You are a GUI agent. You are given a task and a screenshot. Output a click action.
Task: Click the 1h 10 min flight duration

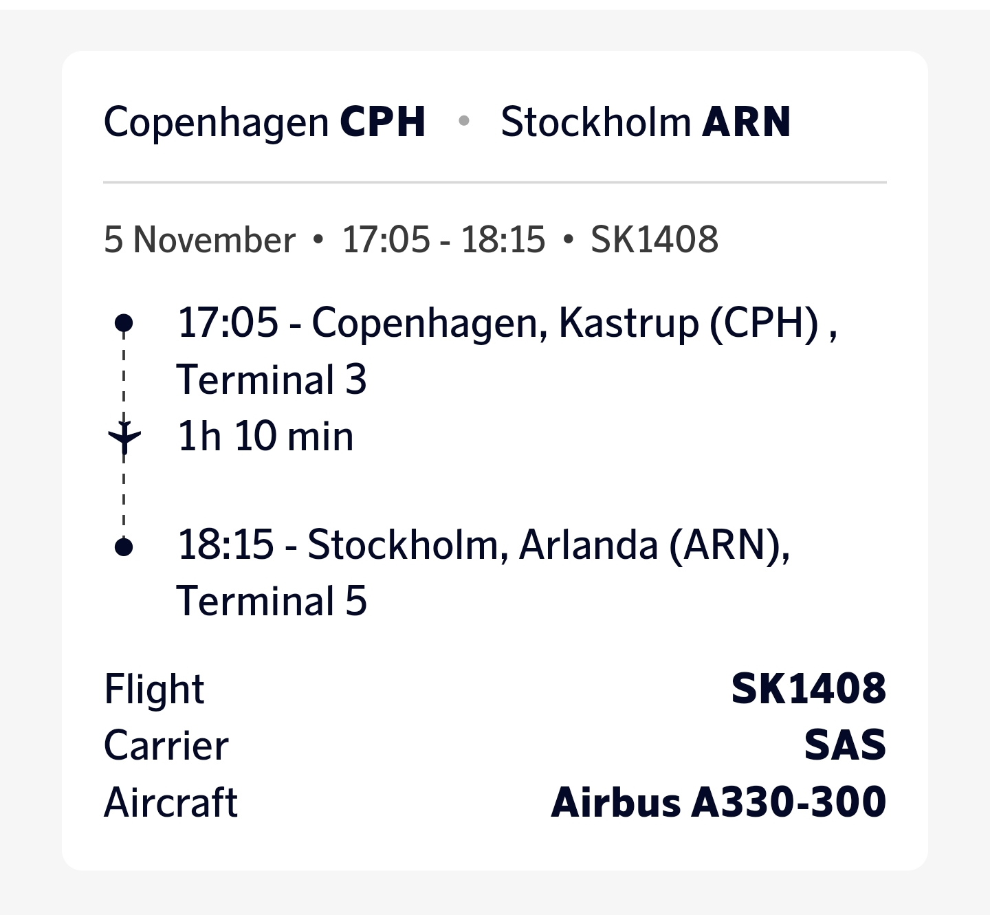265,437
